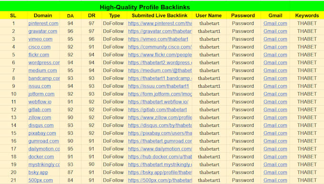Image resolution: width=324 pixels, height=184 pixels.
Task: Open the cisco.com domain link
Action: 39,47
